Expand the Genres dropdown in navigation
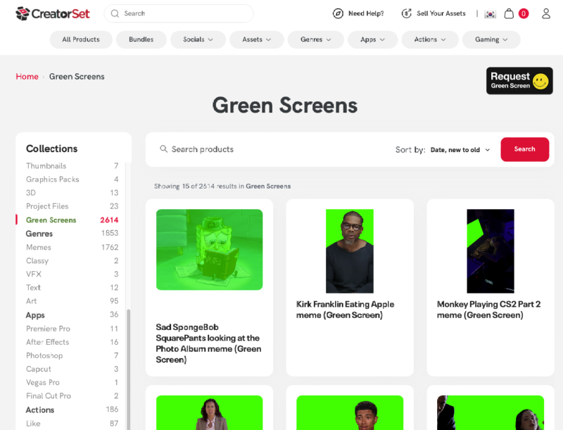The image size is (563, 430). pyautogui.click(x=315, y=39)
